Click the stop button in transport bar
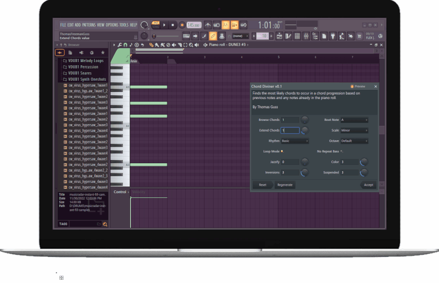 [173, 25]
